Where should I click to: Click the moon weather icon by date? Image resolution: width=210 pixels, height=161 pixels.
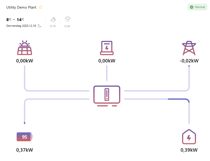[x=40, y=26]
